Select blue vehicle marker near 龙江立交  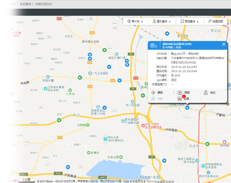(x=167, y=34)
